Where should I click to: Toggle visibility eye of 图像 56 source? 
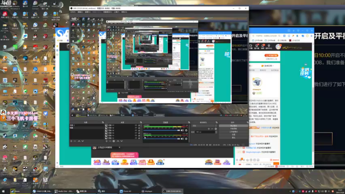pos(136,128)
